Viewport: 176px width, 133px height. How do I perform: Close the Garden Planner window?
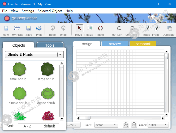pyautogui.click(x=170, y=4)
